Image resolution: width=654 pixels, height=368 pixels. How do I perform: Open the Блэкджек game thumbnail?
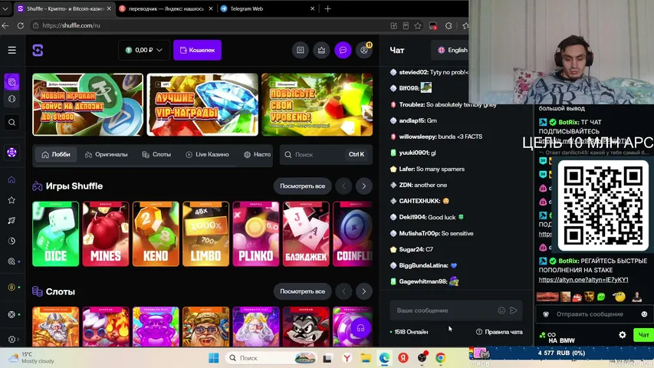click(x=306, y=234)
